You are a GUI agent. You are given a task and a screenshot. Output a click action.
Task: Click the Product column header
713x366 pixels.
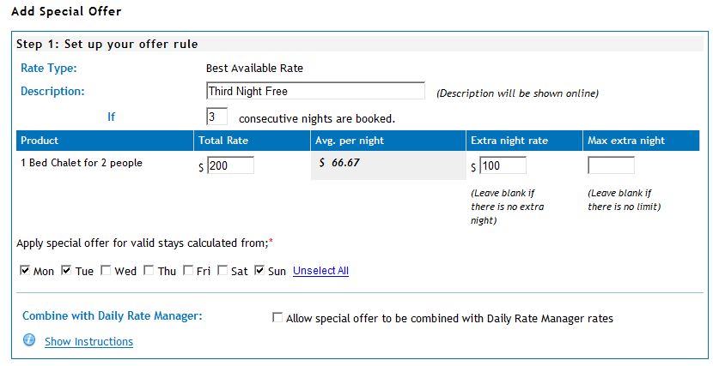105,141
